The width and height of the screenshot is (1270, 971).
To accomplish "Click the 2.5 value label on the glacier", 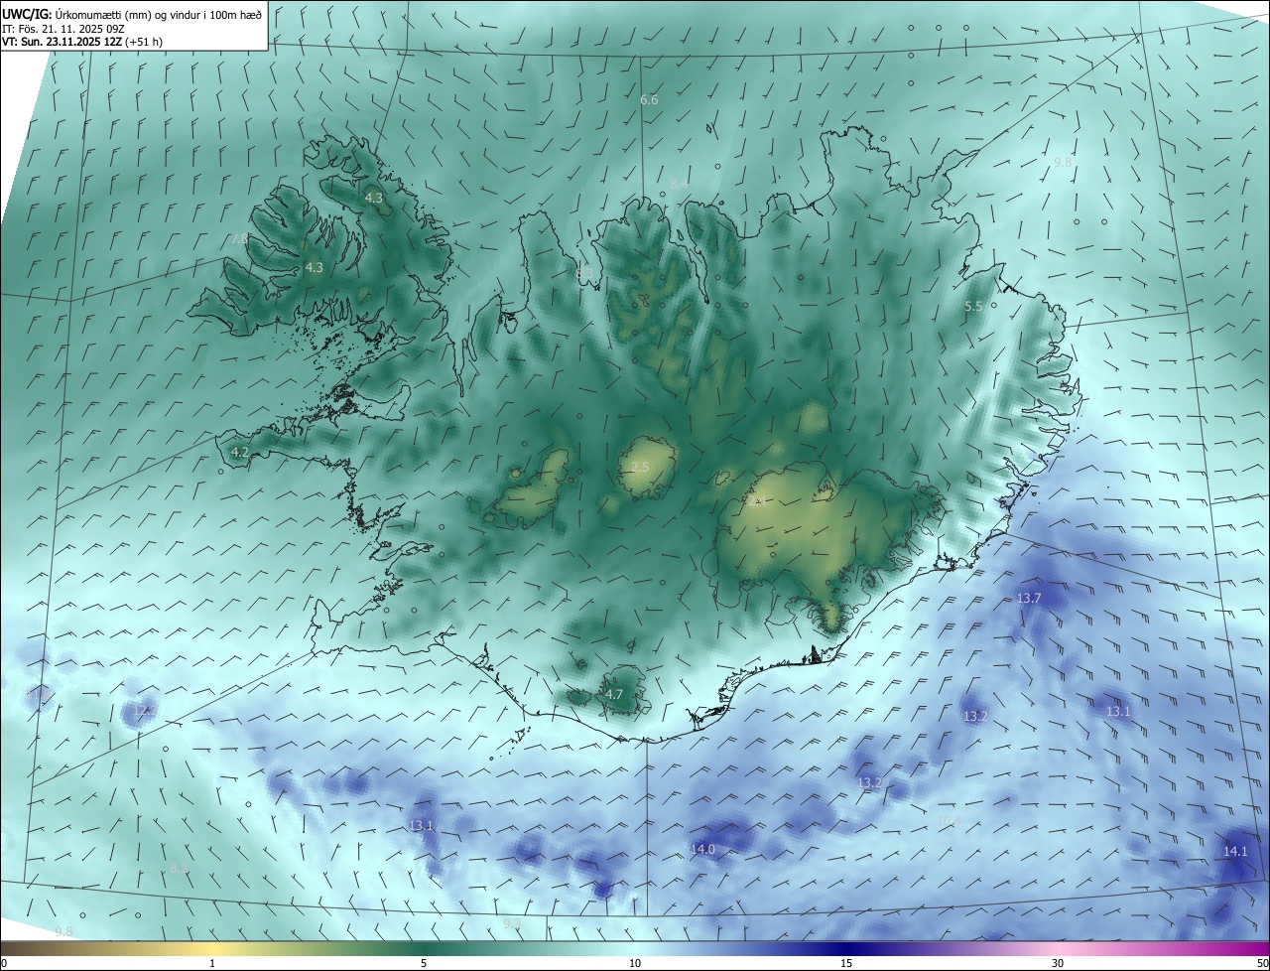I will (x=640, y=467).
